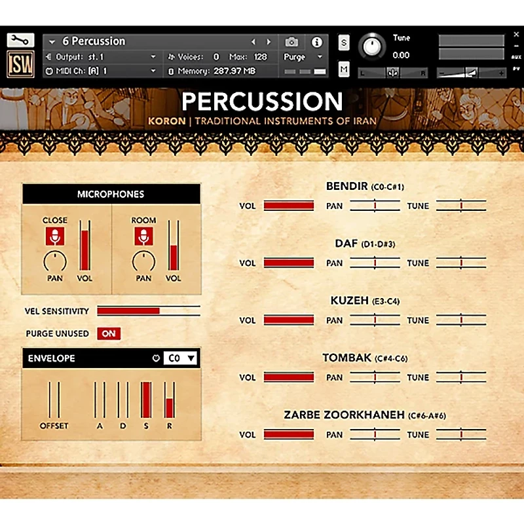Adjust KUZEH PAN slider
The image size is (524, 524).
point(375,320)
